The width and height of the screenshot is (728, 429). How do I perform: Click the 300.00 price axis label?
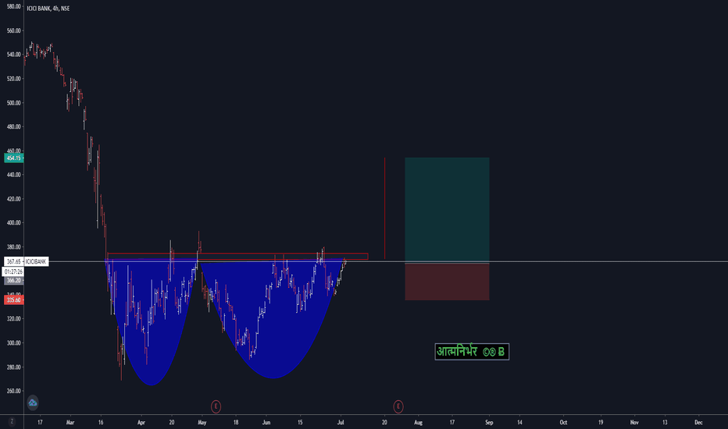point(13,342)
